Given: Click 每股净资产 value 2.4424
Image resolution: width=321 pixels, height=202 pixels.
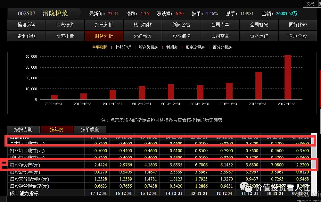Looking at the screenshot, I should 101,165.
